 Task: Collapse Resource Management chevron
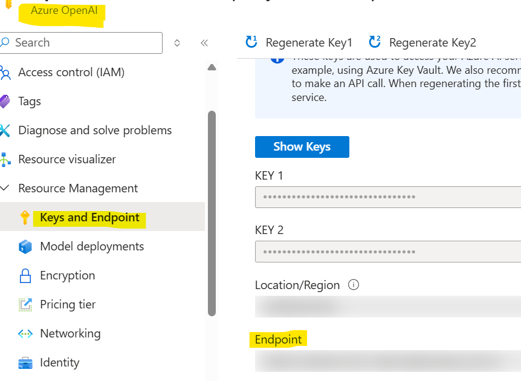pos(5,188)
